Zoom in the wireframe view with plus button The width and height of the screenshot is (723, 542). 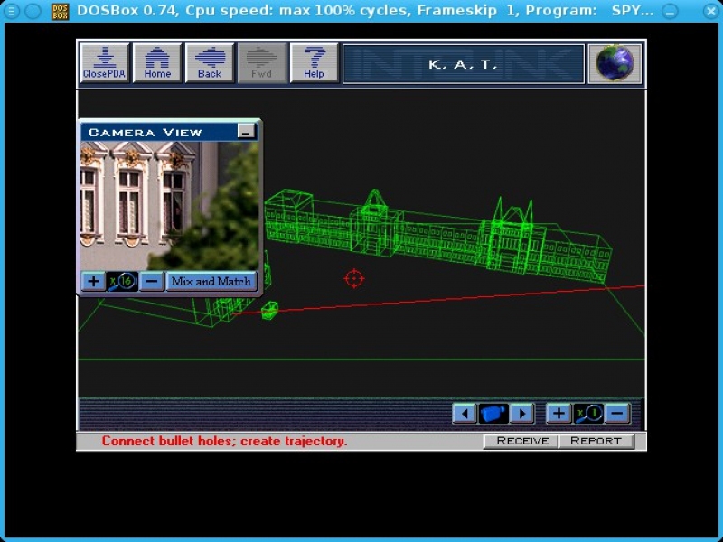click(x=559, y=414)
